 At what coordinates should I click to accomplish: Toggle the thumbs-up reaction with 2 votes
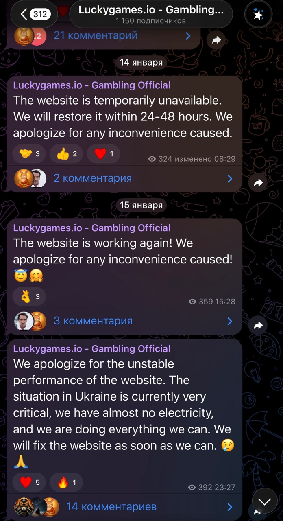coord(66,154)
